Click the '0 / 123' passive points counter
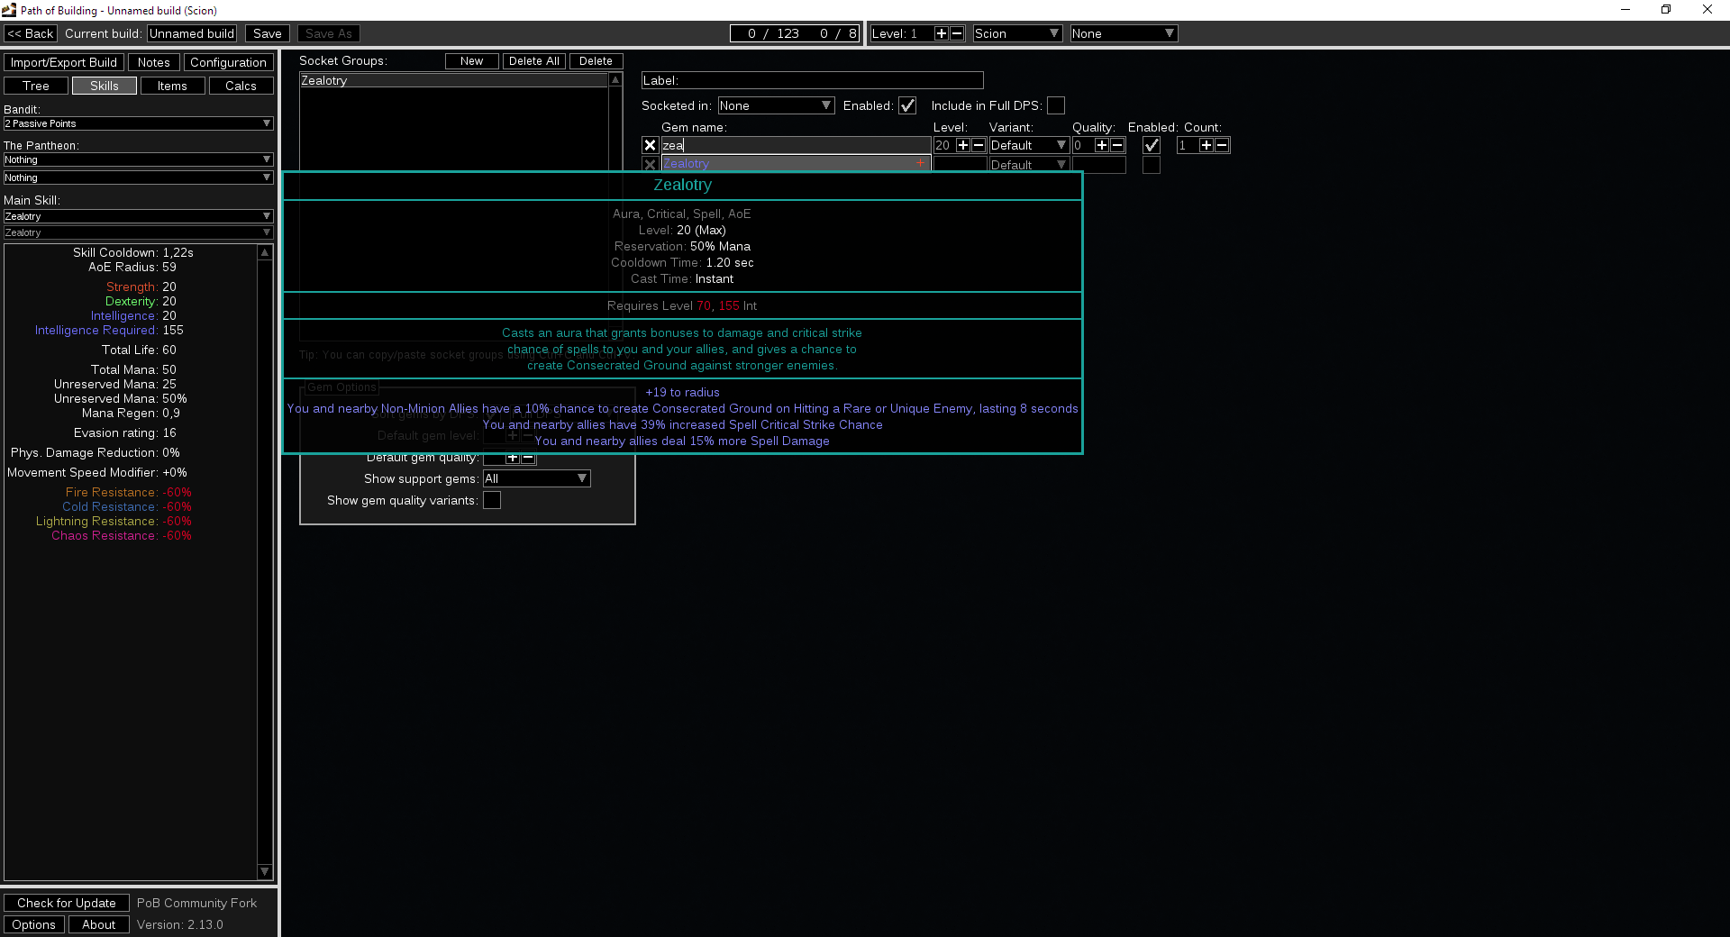 point(773,33)
